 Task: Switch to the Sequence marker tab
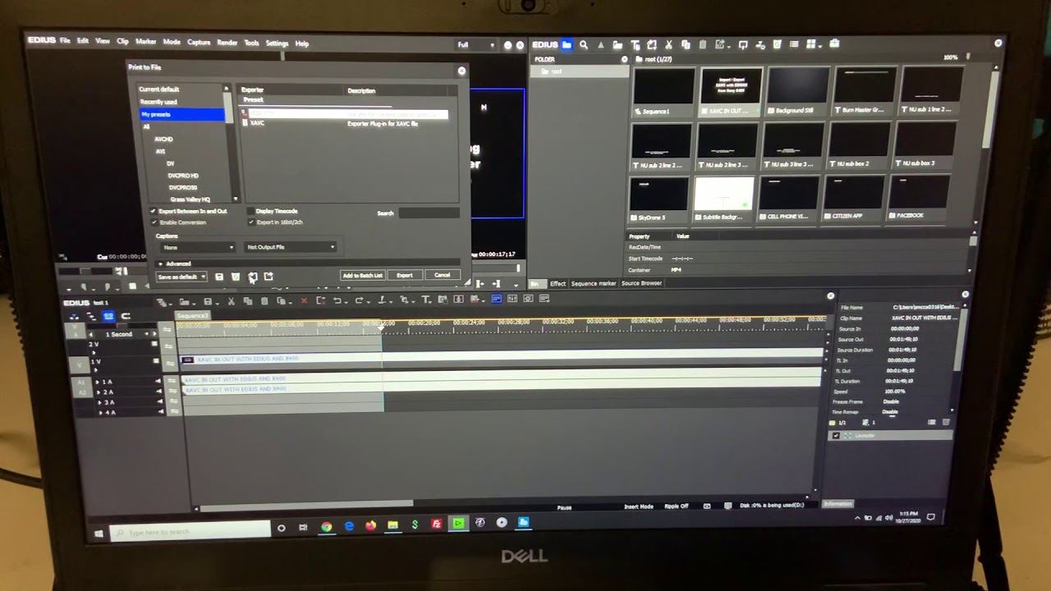coord(593,284)
